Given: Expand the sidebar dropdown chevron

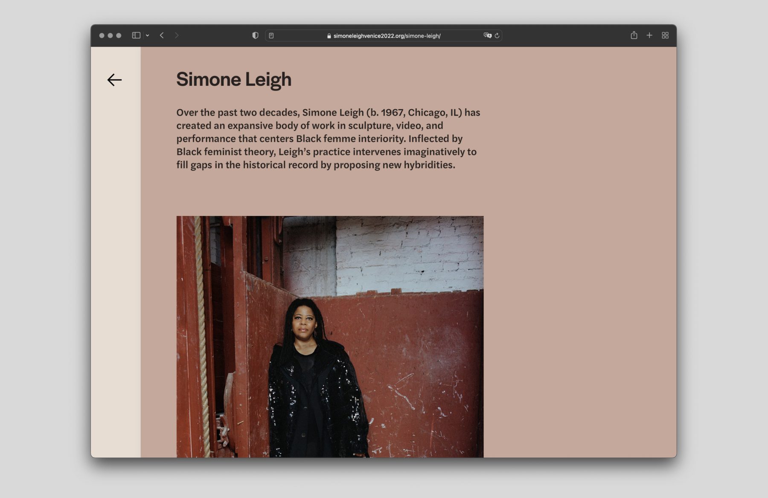Looking at the screenshot, I should (148, 35).
